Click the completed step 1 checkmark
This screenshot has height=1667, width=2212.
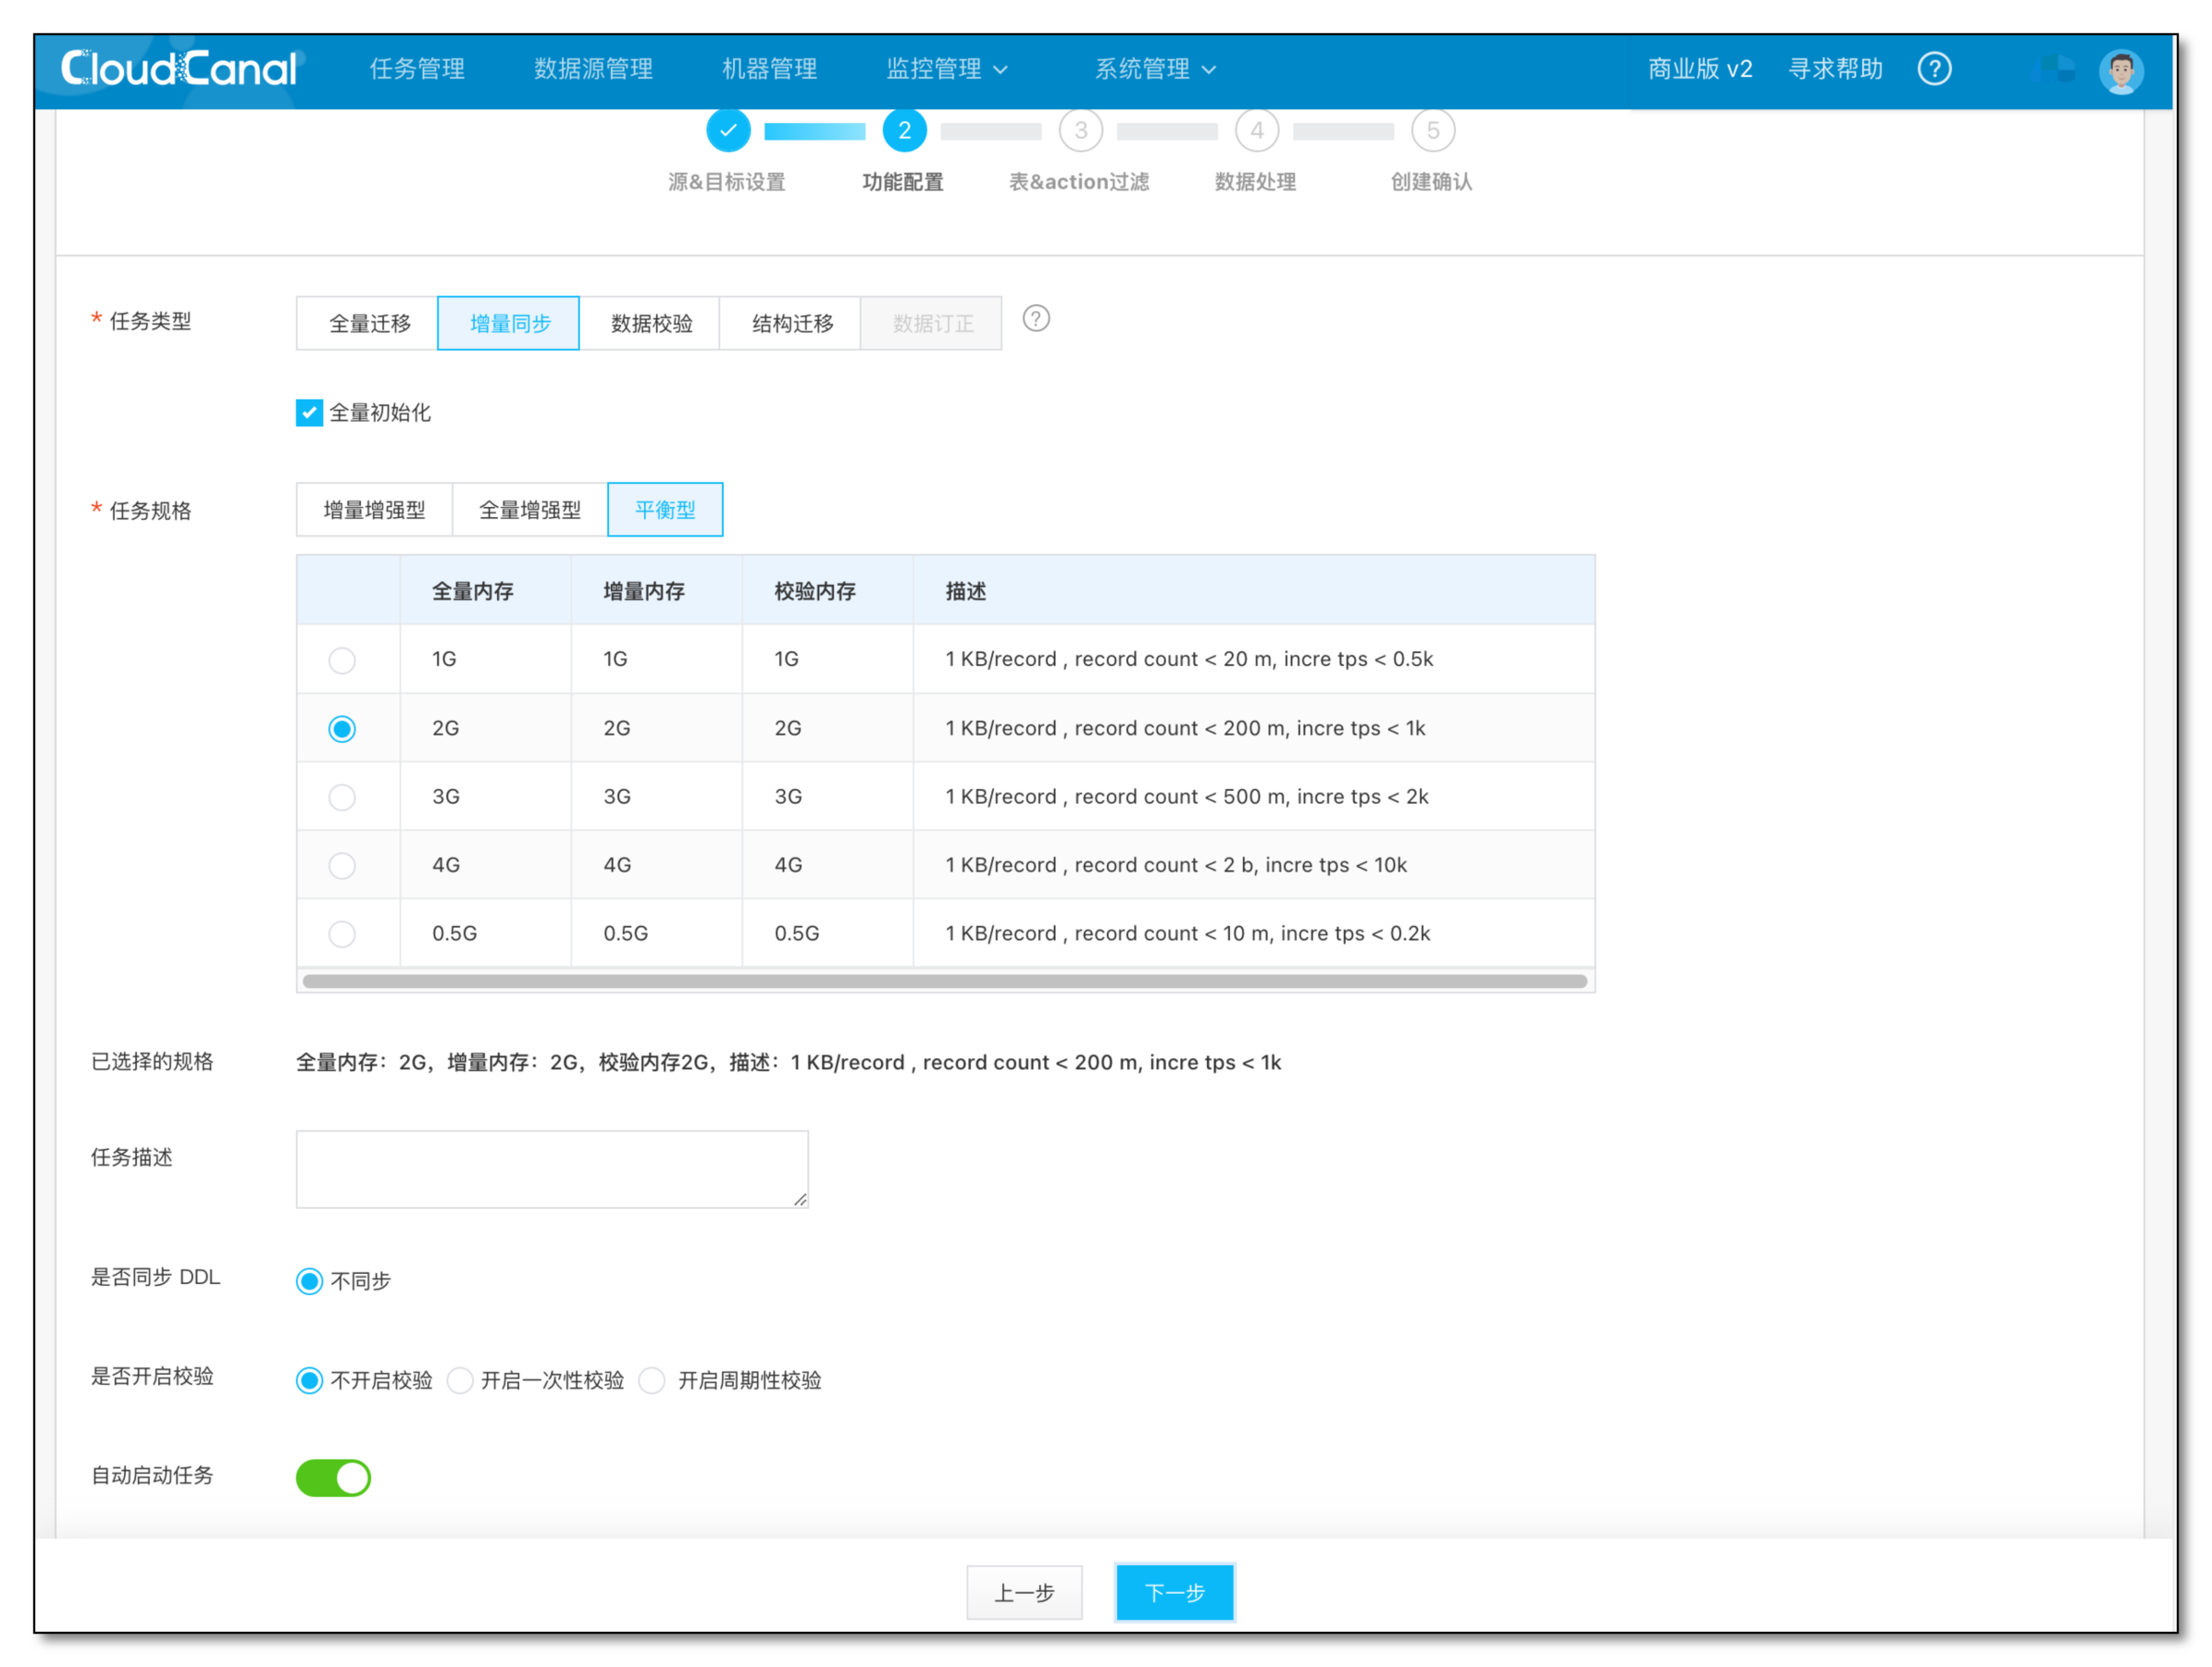tap(728, 130)
